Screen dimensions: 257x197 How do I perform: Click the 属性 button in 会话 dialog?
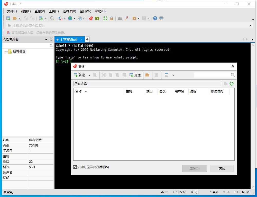tap(135, 75)
